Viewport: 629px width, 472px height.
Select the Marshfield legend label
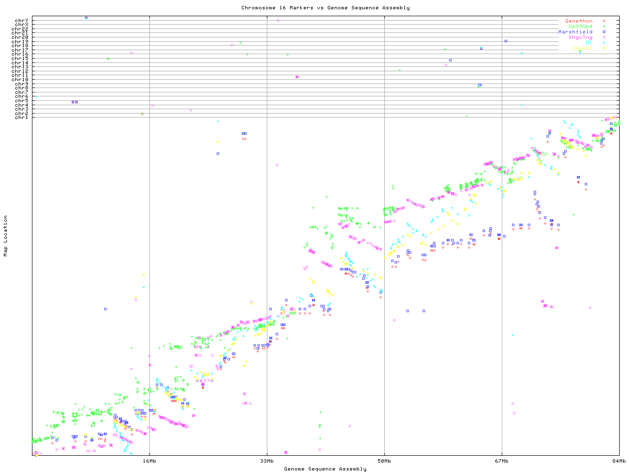pyautogui.click(x=575, y=32)
